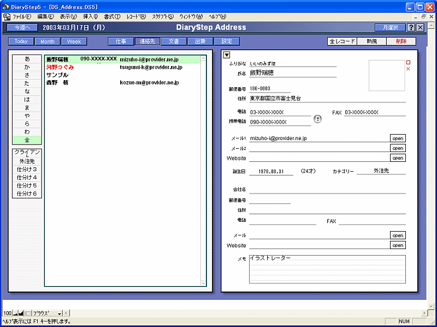
Task: Select the 全 (all) kana index filter
Action: tap(27, 140)
